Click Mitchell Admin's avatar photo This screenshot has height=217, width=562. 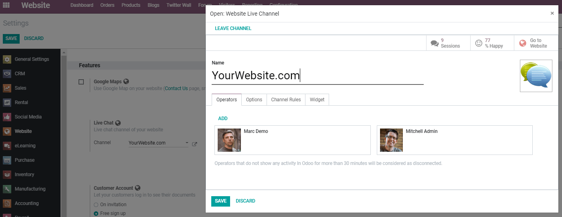[x=391, y=140]
